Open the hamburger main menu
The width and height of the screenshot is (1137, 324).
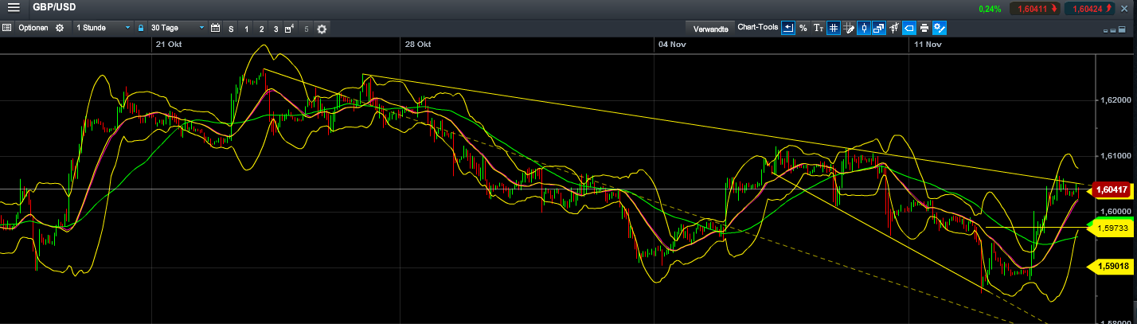[14, 8]
